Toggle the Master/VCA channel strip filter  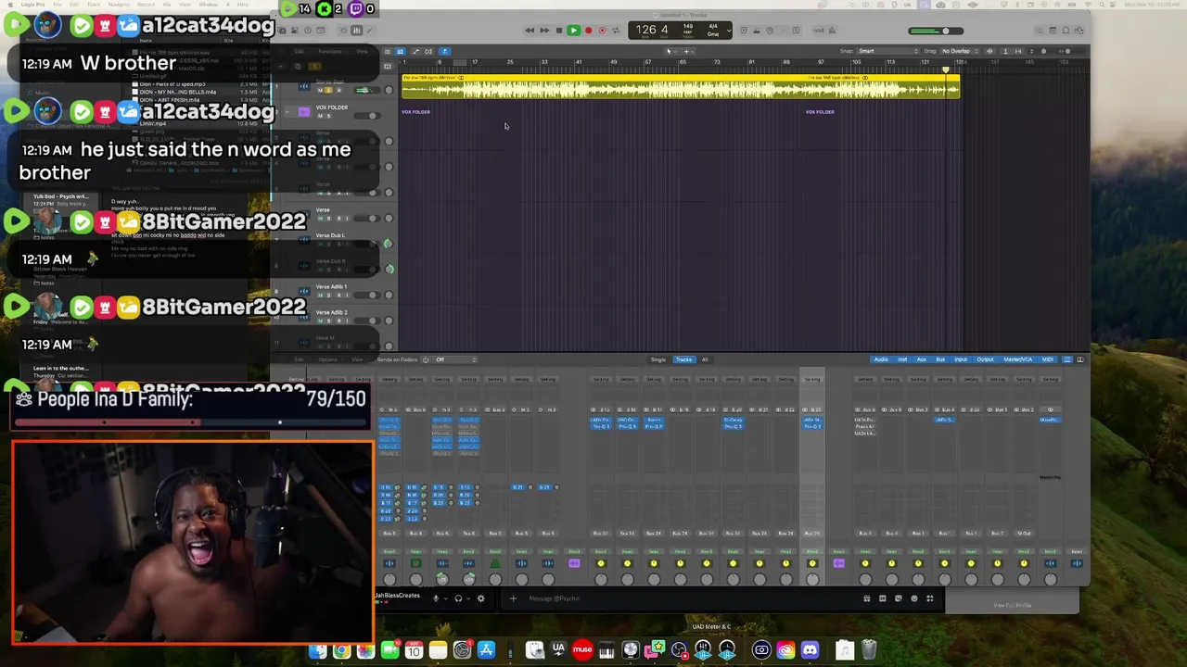pyautogui.click(x=1017, y=359)
